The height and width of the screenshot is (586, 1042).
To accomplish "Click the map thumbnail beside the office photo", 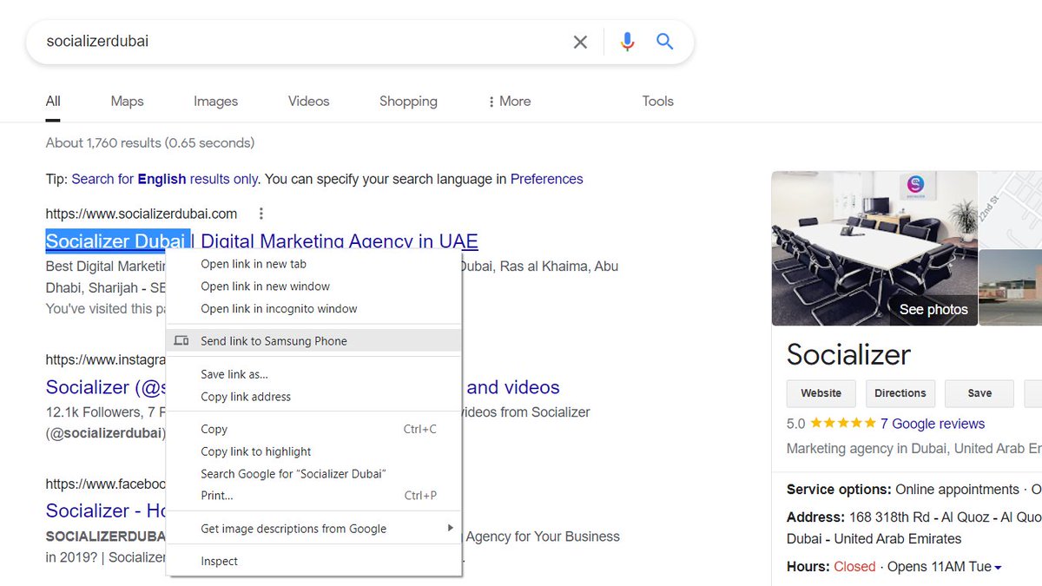I will pyautogui.click(x=1011, y=208).
